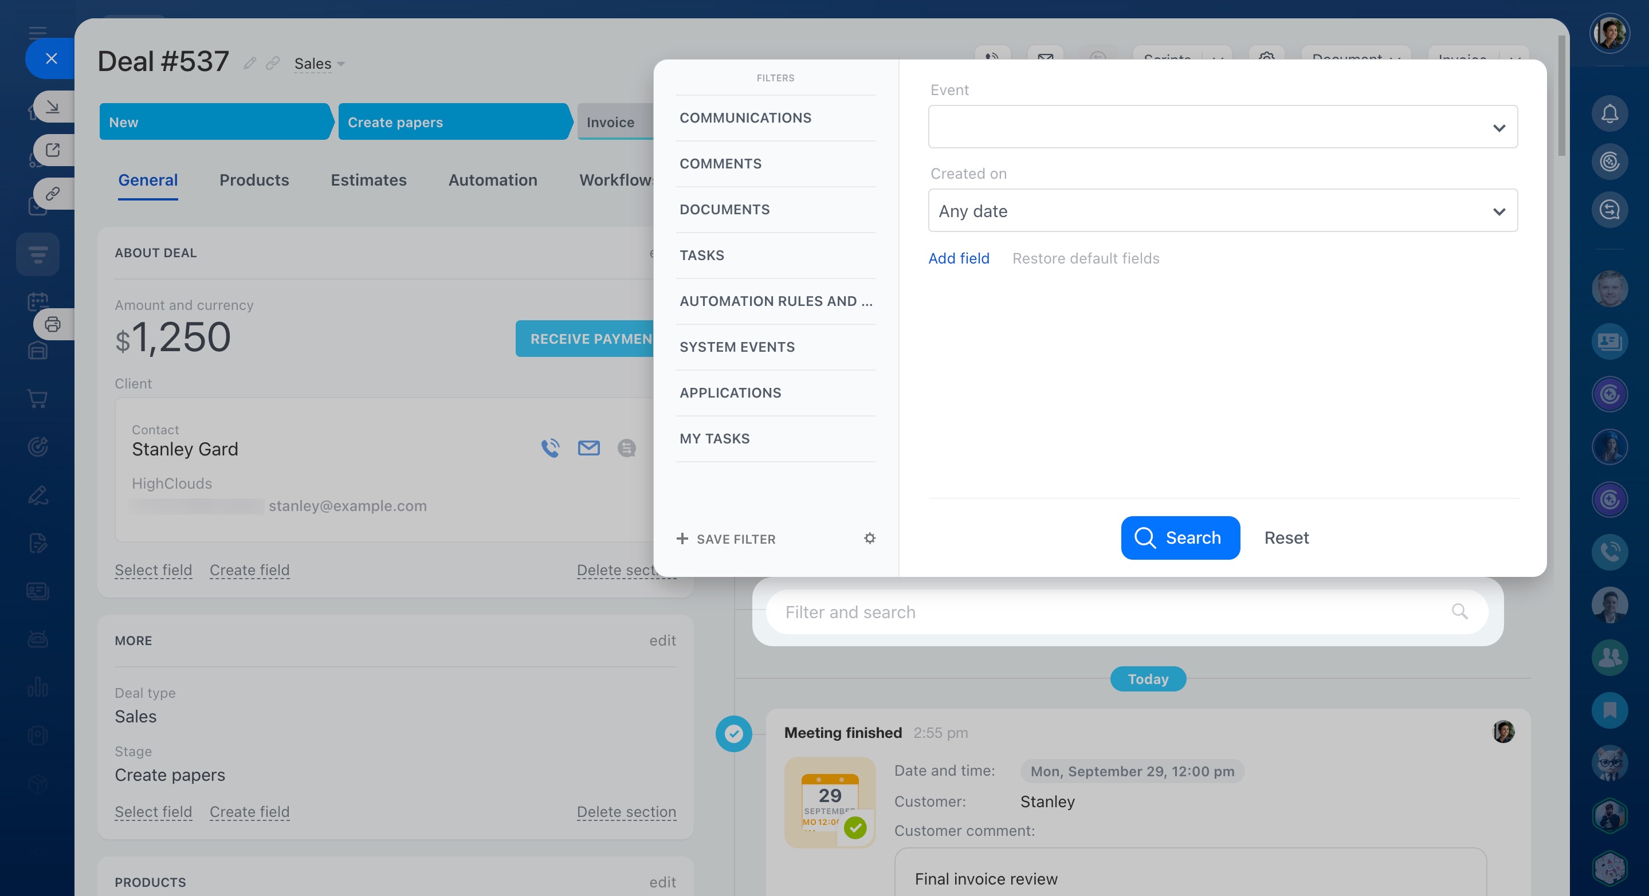Expand the Event dropdown
This screenshot has width=1649, height=896.
click(x=1222, y=127)
